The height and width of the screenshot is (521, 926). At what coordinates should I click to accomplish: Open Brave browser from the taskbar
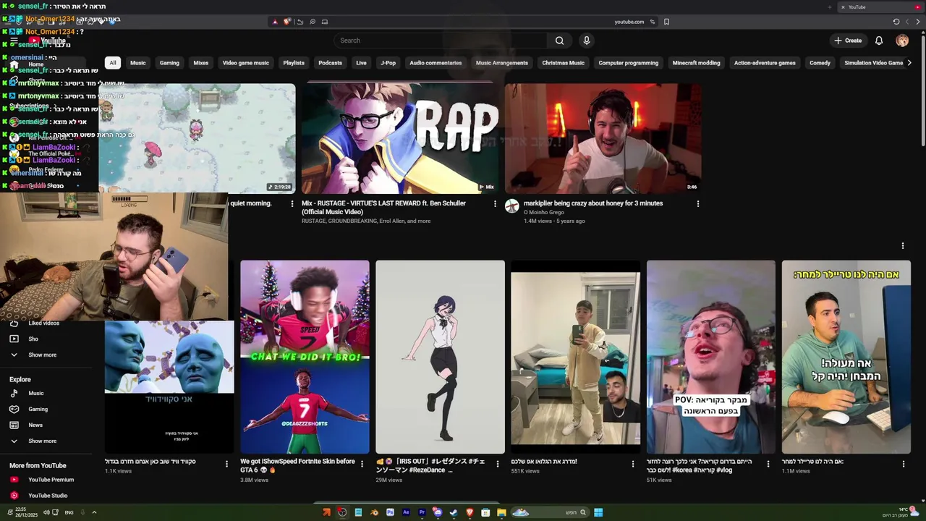click(470, 512)
